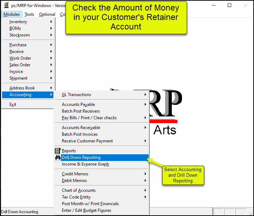Open Tax Code Entity submenu
The height and width of the screenshot is (216, 254).
(102, 197)
